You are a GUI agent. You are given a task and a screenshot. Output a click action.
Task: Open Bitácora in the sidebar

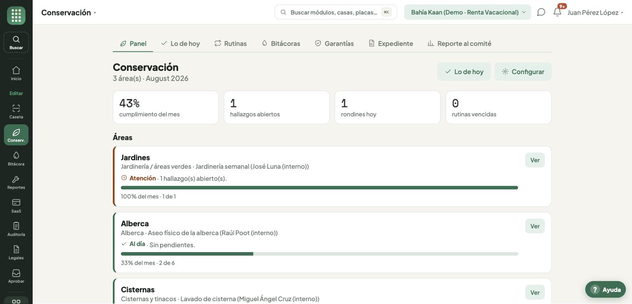pos(16,159)
